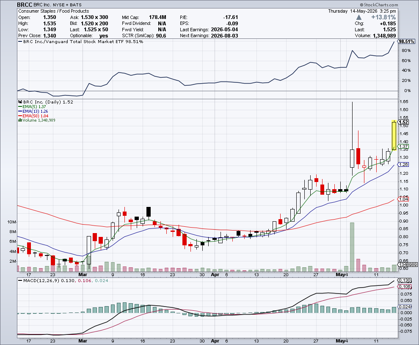
Task: Select the Prev Close value 1.340
Action: pyautogui.click(x=50, y=36)
